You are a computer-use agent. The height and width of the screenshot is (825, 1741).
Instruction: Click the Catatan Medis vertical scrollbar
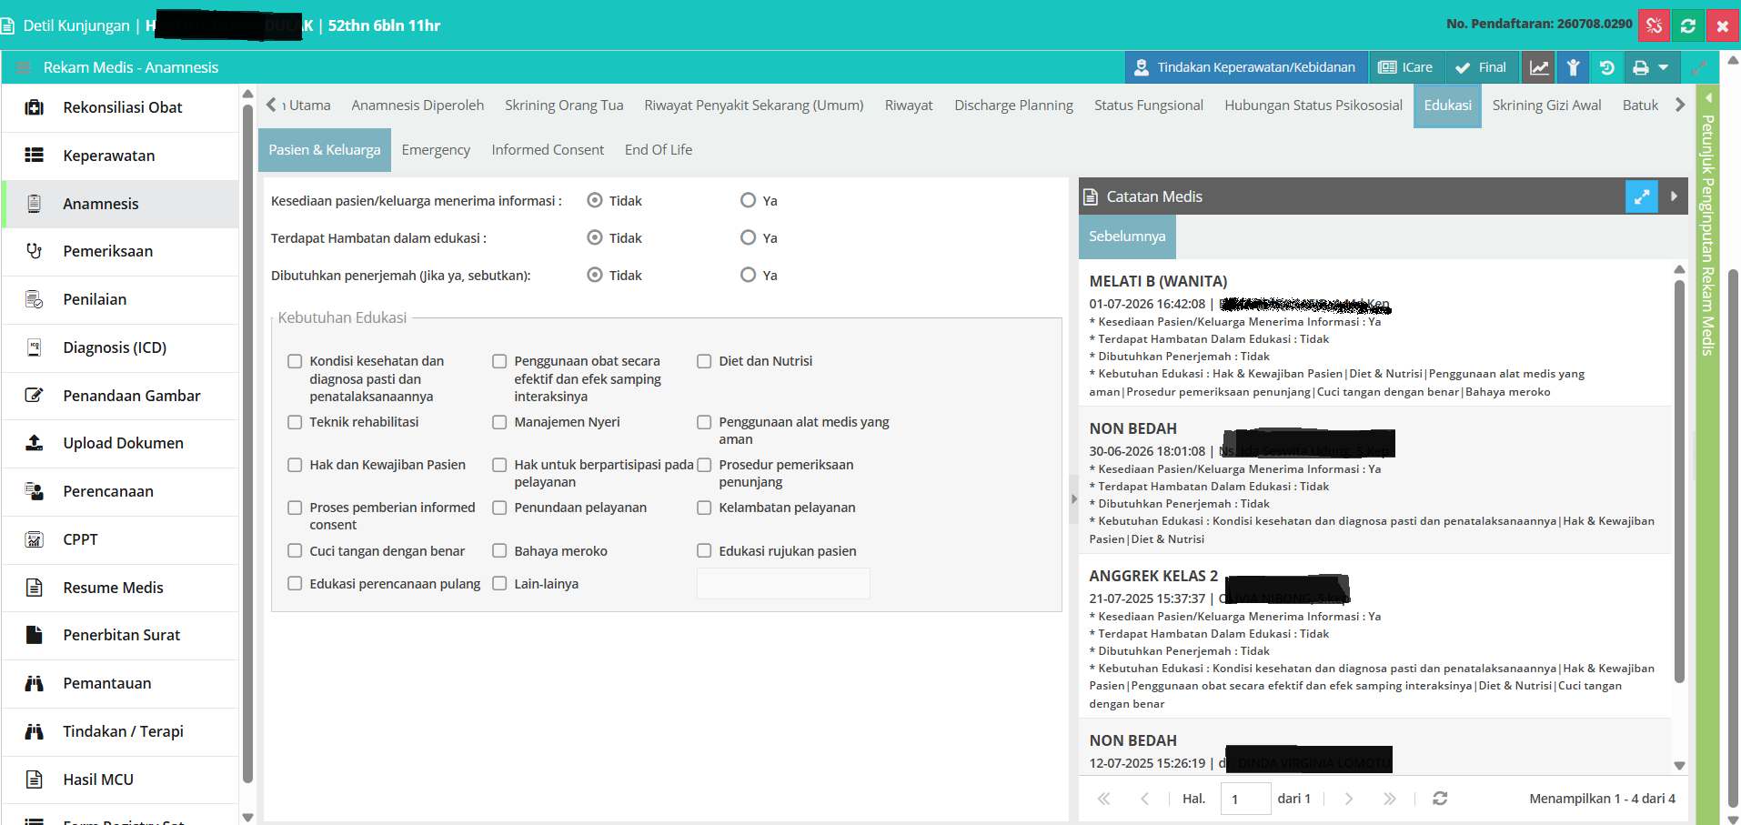[1679, 482]
